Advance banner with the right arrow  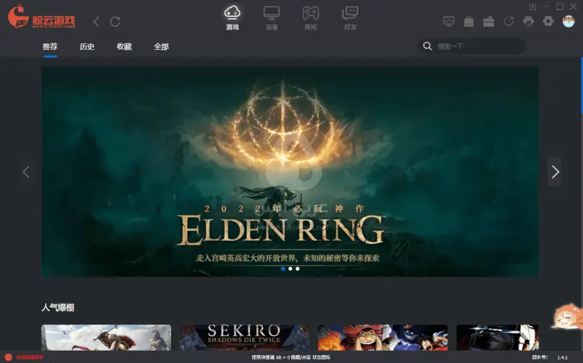(555, 172)
